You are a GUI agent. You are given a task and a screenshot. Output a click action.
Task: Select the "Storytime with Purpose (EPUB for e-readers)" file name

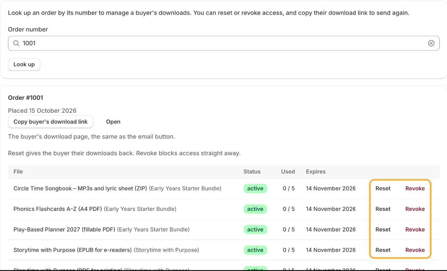73,250
